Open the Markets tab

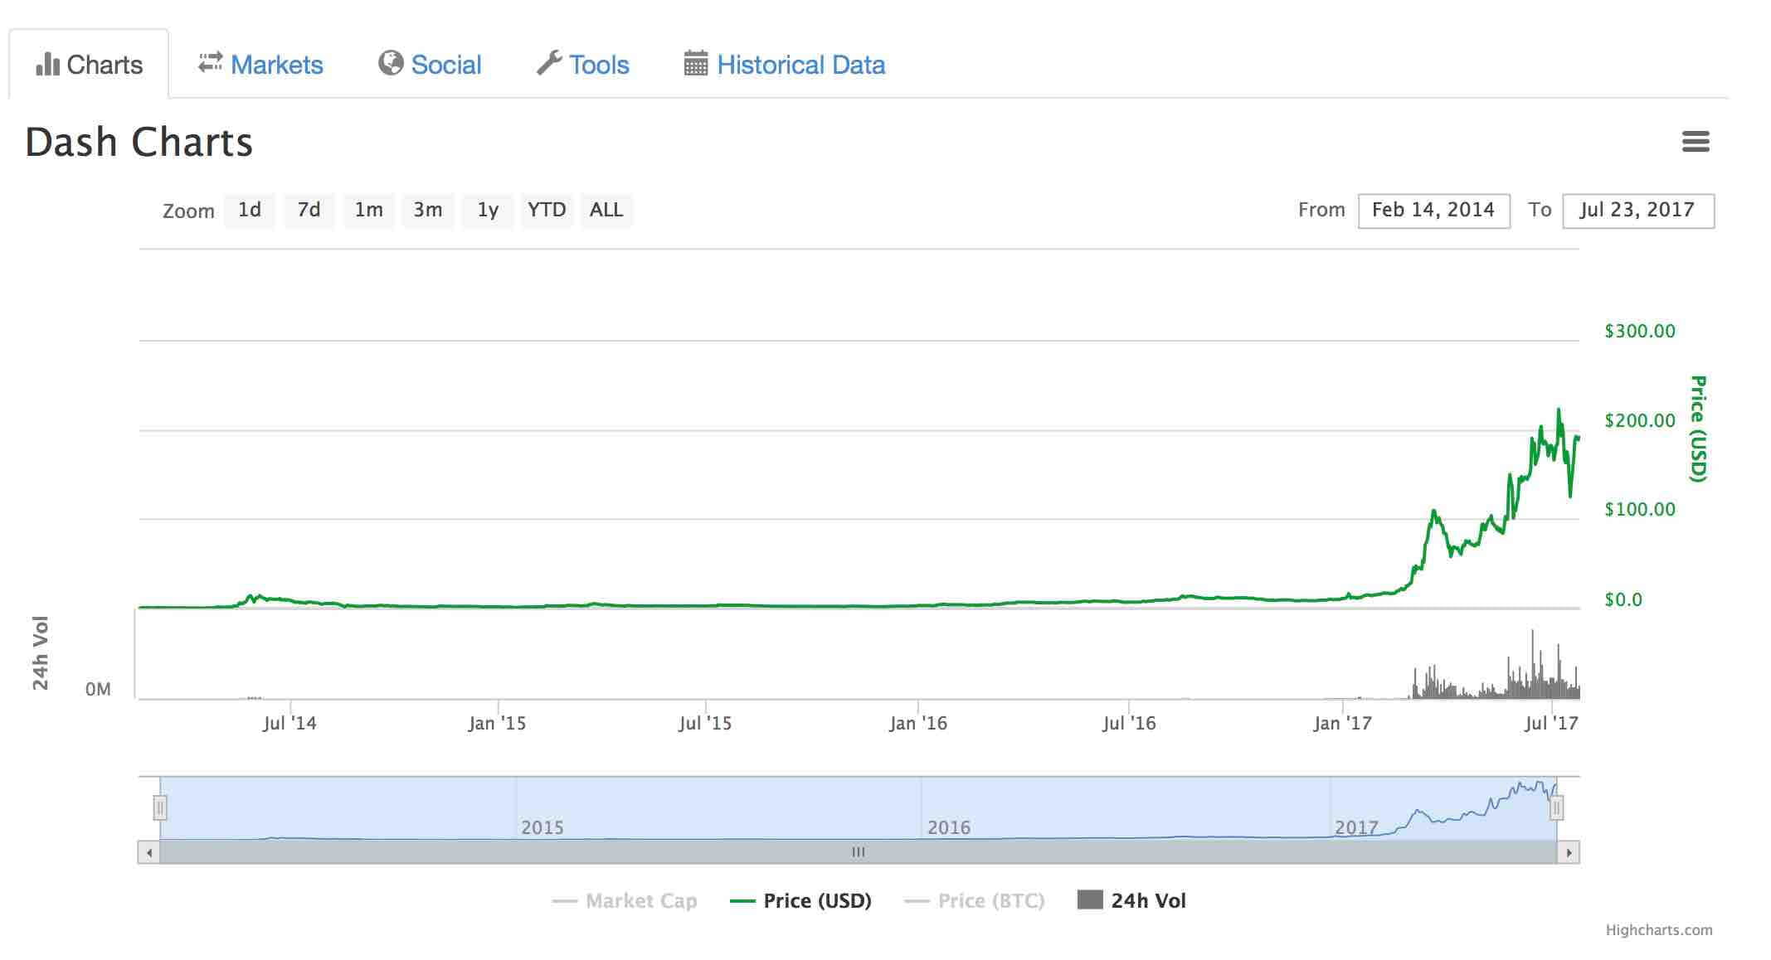pyautogui.click(x=260, y=65)
